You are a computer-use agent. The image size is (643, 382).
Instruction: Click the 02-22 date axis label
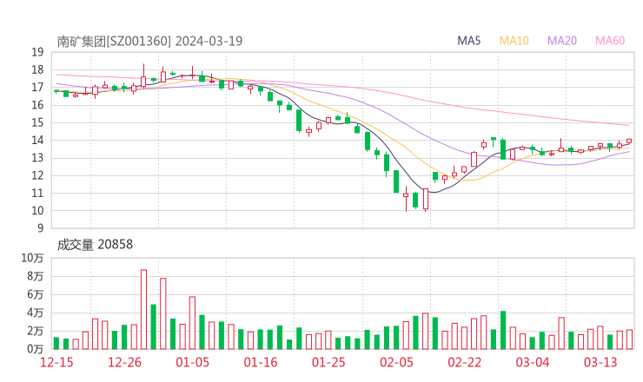(464, 362)
